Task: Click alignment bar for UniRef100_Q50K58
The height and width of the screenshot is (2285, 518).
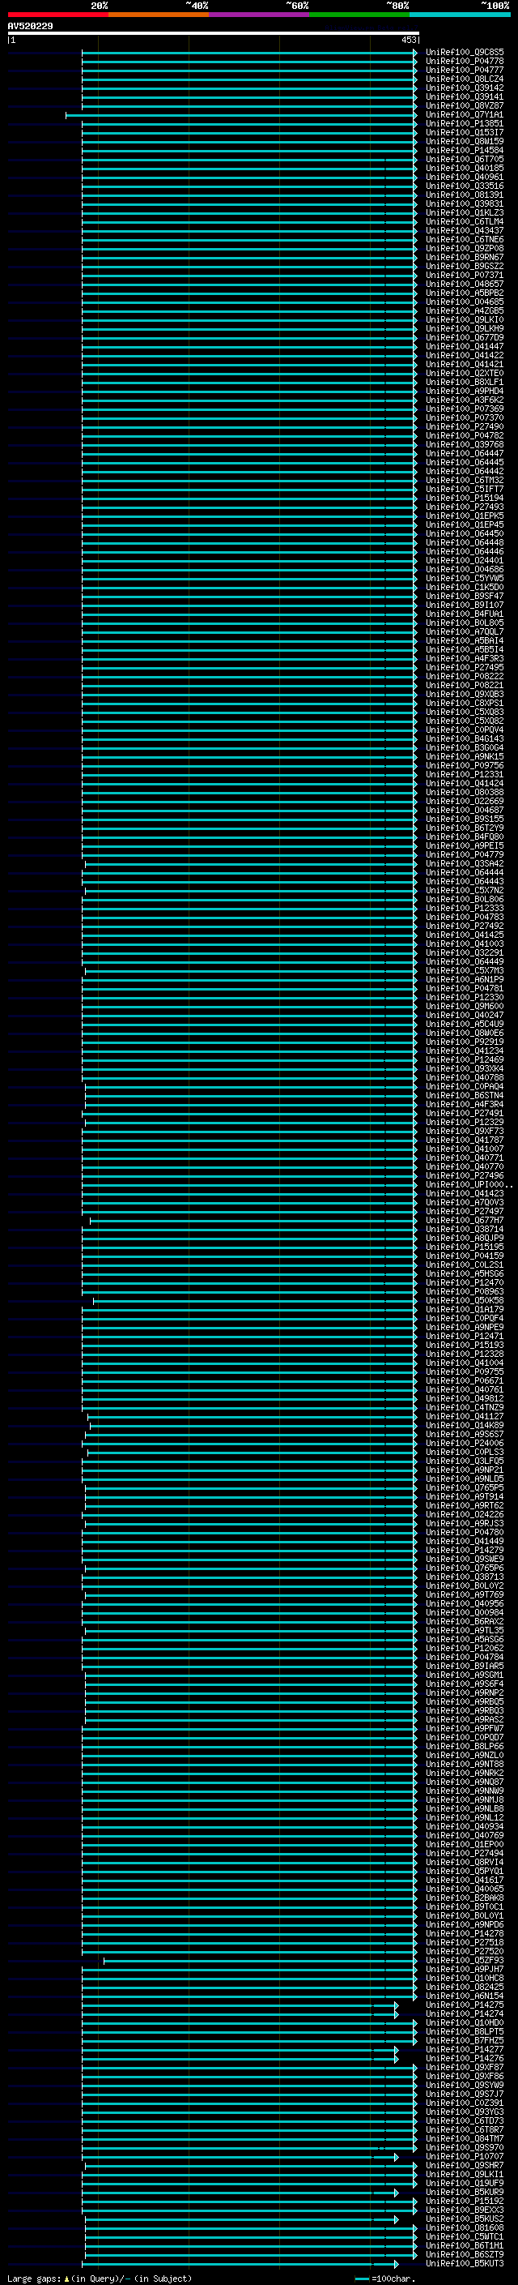Action: click(x=255, y=1301)
